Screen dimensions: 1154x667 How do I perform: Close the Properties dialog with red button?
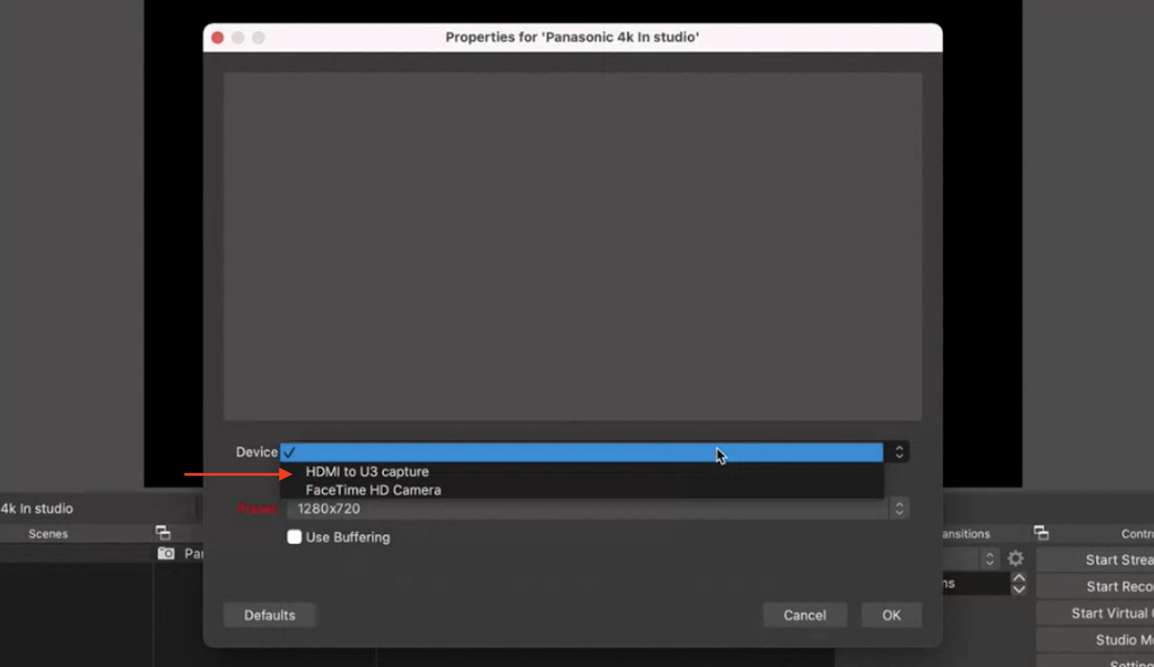[217, 37]
